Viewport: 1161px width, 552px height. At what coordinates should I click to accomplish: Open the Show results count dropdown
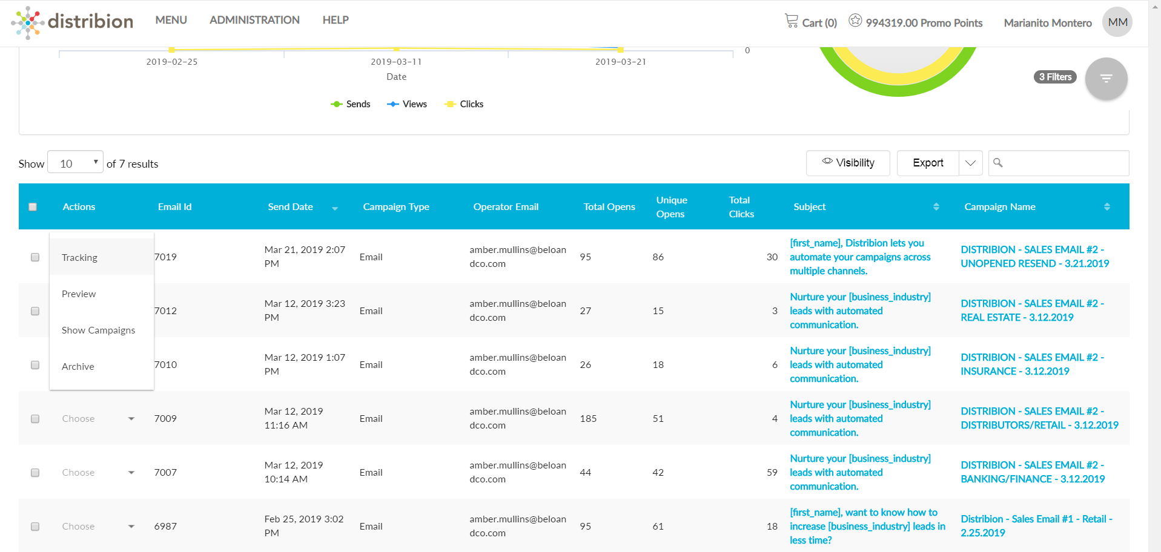[75, 162]
